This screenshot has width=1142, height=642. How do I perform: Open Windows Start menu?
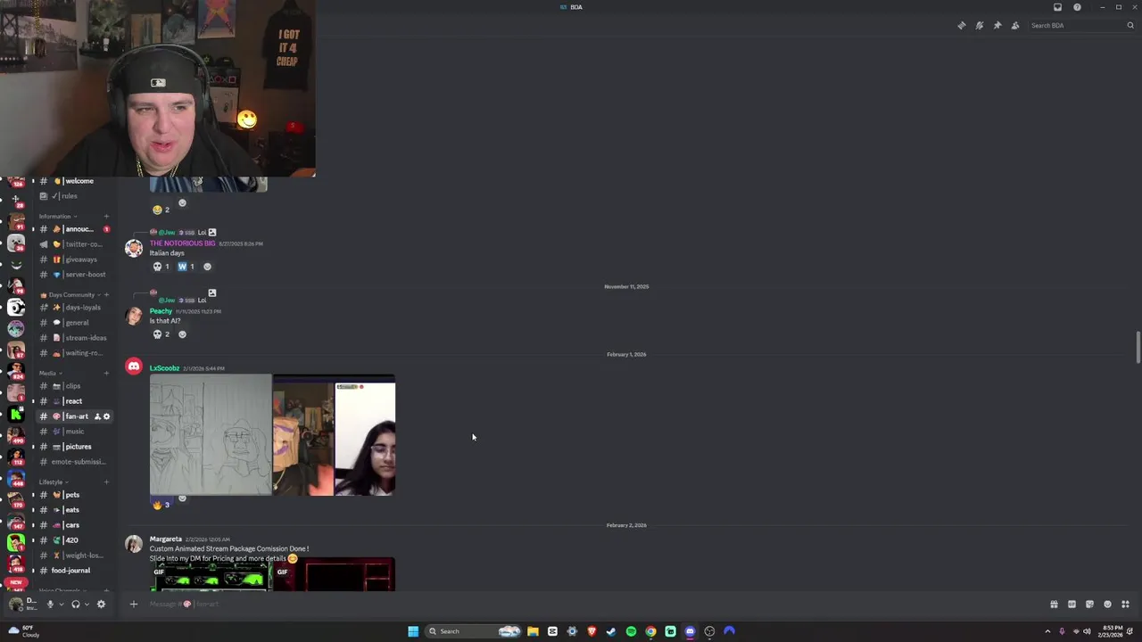(413, 631)
